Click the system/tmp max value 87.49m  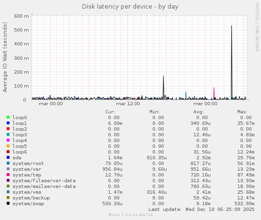(246, 175)
